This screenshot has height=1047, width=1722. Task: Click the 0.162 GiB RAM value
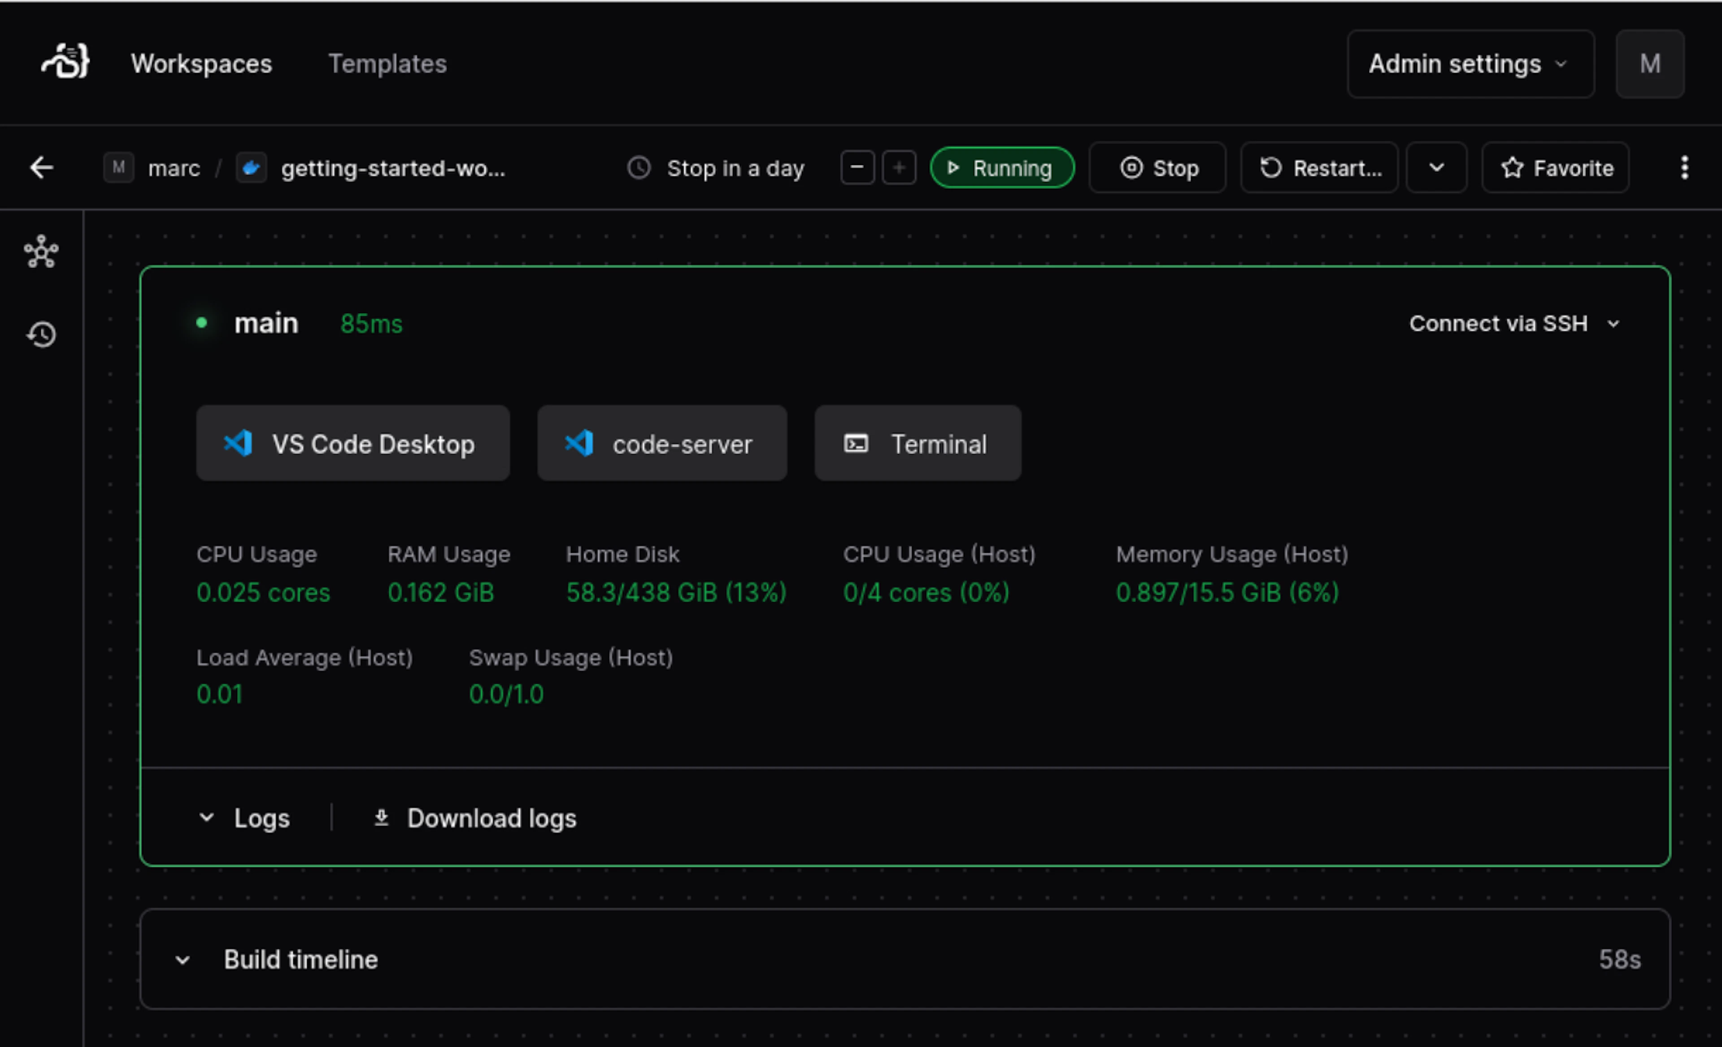(441, 593)
